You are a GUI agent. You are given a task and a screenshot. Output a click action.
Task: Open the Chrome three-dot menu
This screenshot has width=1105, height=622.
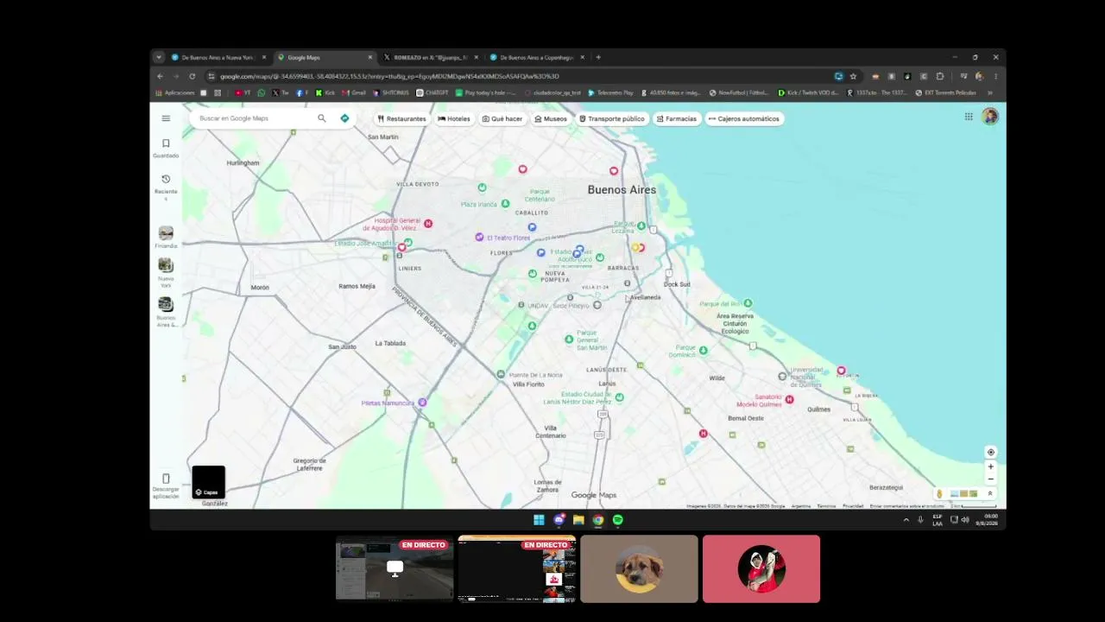995,76
